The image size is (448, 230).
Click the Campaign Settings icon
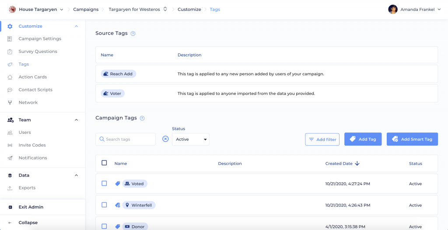tap(10, 39)
